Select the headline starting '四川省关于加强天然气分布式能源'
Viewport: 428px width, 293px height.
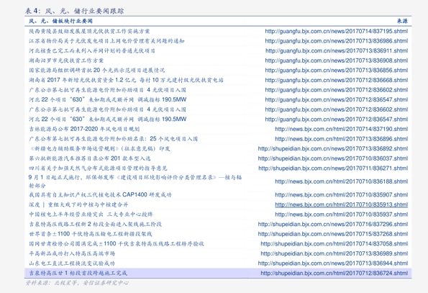pyautogui.click(x=98, y=168)
